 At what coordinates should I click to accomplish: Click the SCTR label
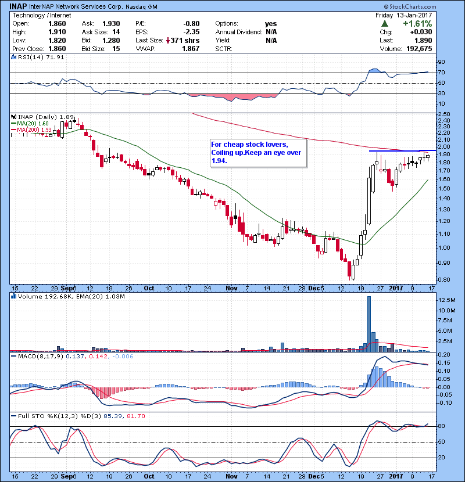click(224, 49)
